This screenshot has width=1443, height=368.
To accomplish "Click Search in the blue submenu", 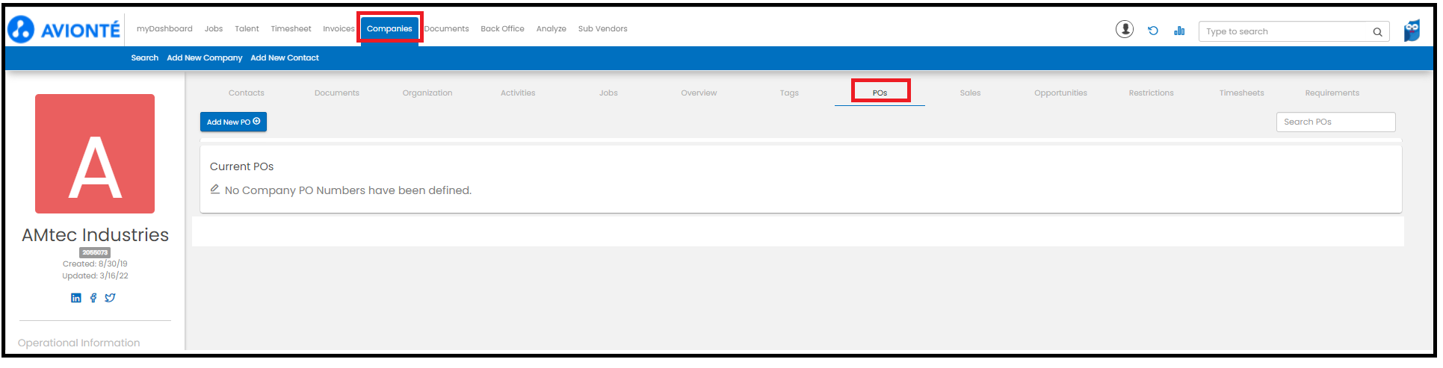I will (x=145, y=57).
